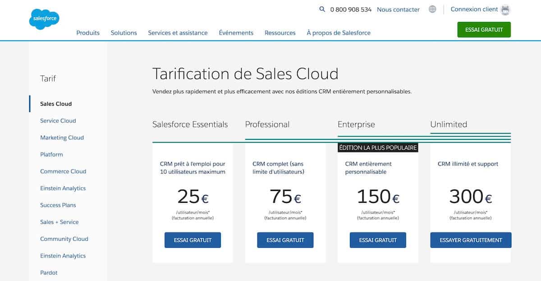The height and width of the screenshot is (281, 541).
Task: Go to Marketing Cloud pricing in sidebar
Action: [x=62, y=138]
